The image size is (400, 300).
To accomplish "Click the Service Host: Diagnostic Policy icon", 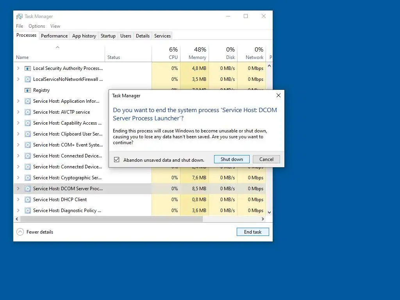I will (28, 211).
